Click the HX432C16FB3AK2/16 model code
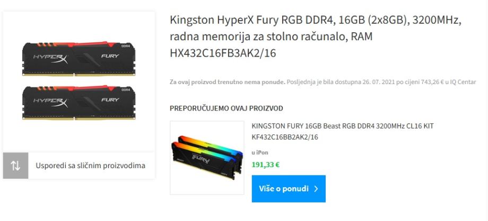Viewport: 488px width, 221px height. 223,53
